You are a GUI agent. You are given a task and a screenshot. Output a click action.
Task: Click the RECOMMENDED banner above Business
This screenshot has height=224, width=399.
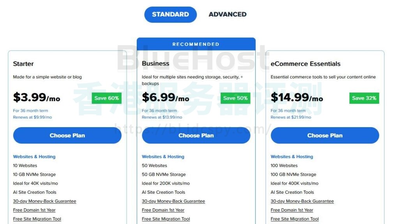click(x=196, y=44)
